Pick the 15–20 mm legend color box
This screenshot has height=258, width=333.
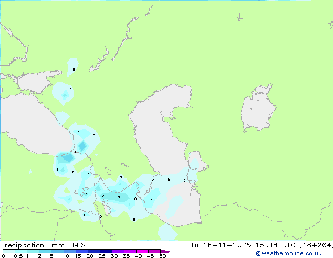[x=82, y=251]
